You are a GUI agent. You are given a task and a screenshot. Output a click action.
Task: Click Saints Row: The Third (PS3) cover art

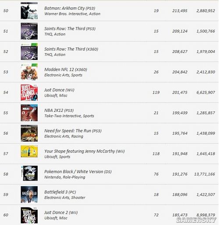point(29,31)
